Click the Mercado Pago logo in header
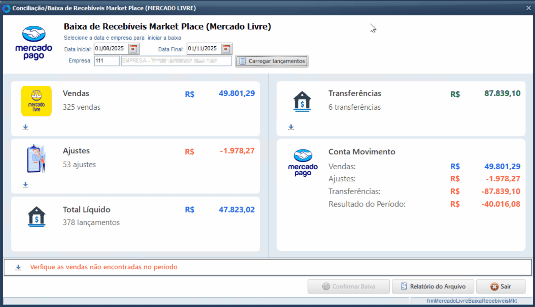This screenshot has width=535, height=307. point(34,43)
